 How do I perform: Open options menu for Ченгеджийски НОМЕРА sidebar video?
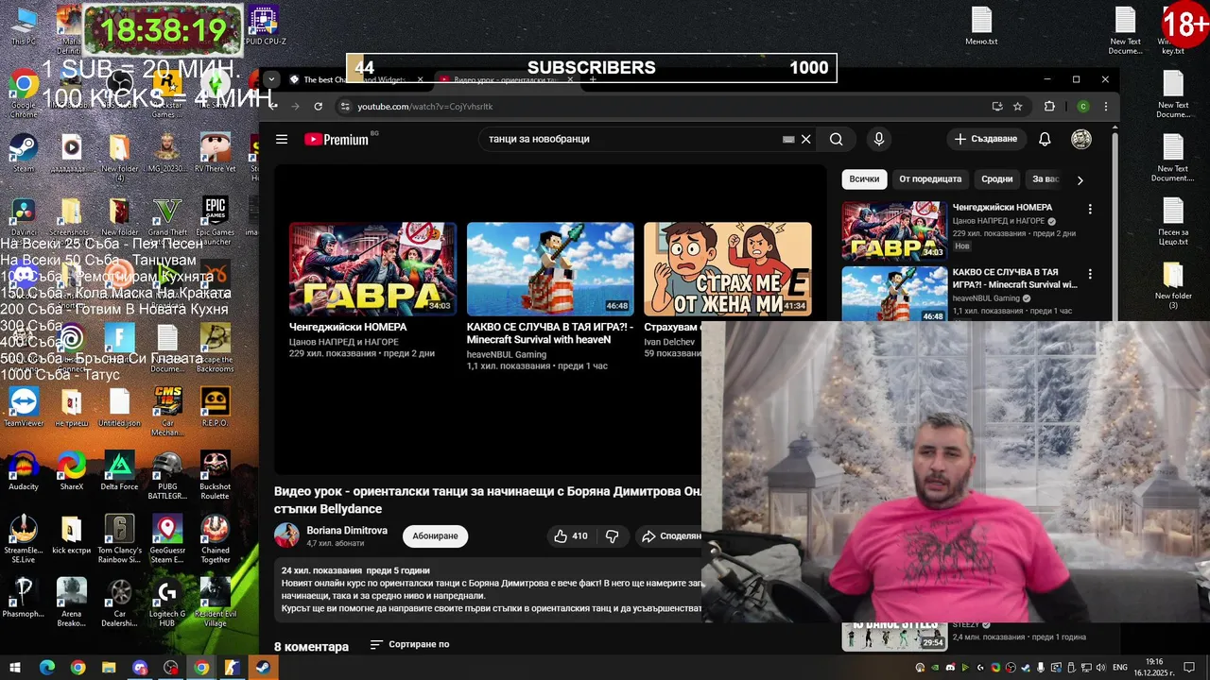pyautogui.click(x=1090, y=209)
